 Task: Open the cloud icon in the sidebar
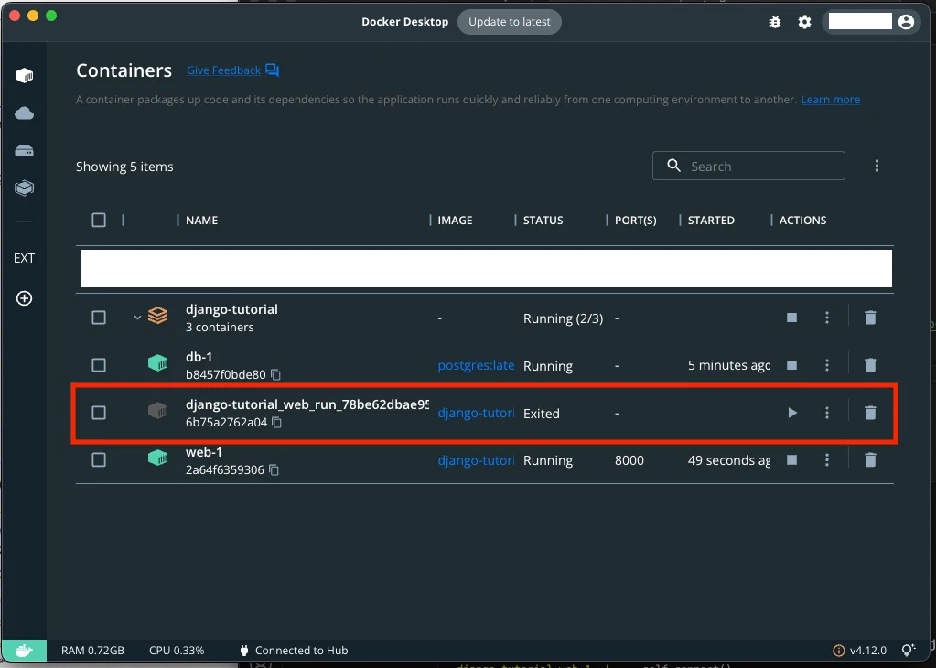tap(24, 113)
